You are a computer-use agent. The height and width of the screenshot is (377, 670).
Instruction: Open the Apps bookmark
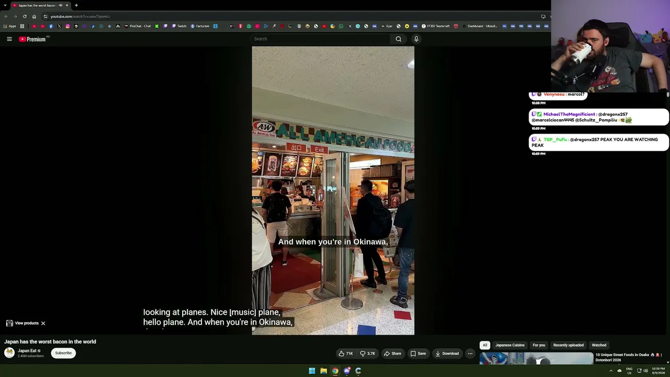[x=10, y=26]
